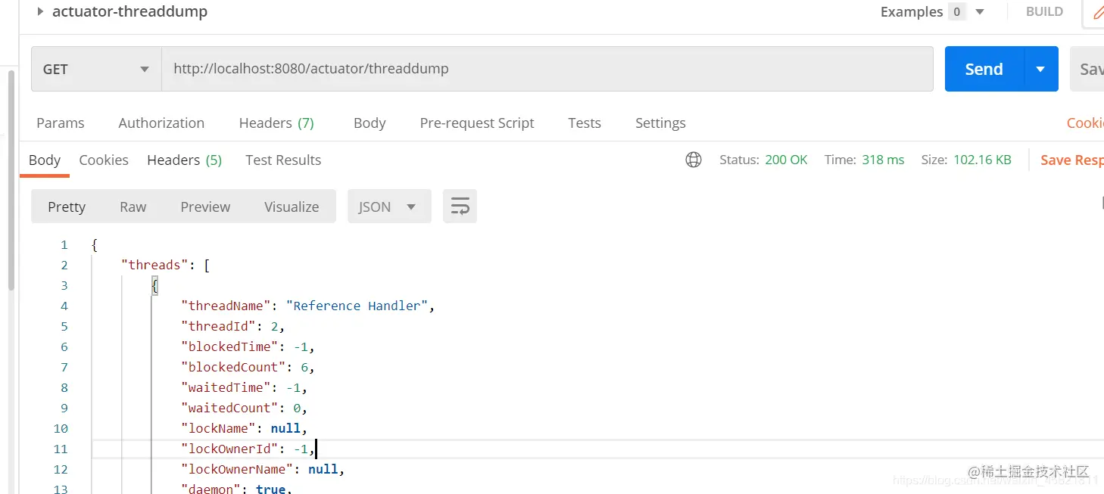Click the "blockedCount" key on line 7
The height and width of the screenshot is (494, 1104).
tap(233, 367)
